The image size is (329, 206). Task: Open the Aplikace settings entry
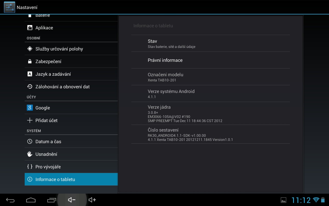point(71,28)
